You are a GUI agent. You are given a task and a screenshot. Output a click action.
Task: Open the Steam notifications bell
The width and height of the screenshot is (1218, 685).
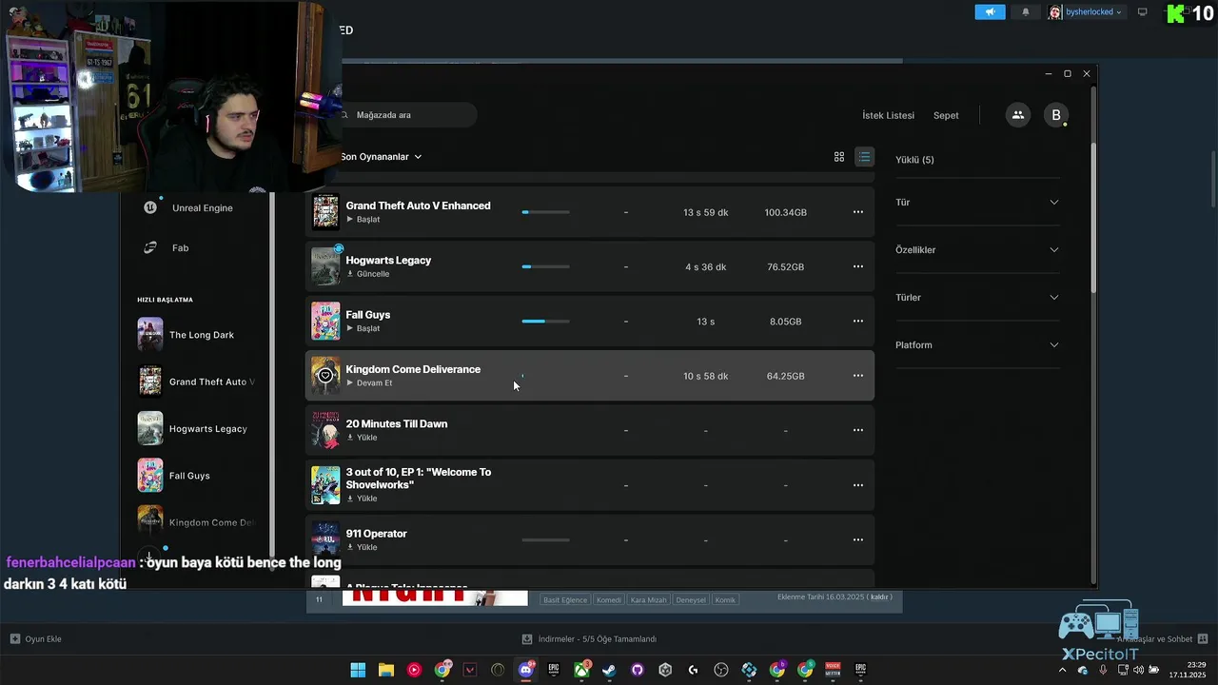pos(1026,12)
